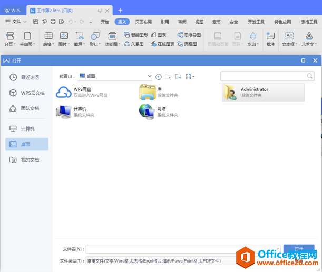Open the 表格 table insert tool
This screenshot has width=322, height=272.
[x=48, y=39]
